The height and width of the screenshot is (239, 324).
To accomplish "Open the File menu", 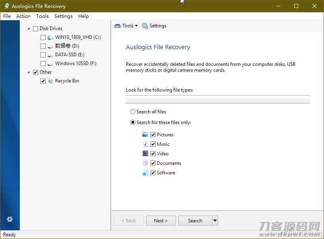I will coord(7,16).
